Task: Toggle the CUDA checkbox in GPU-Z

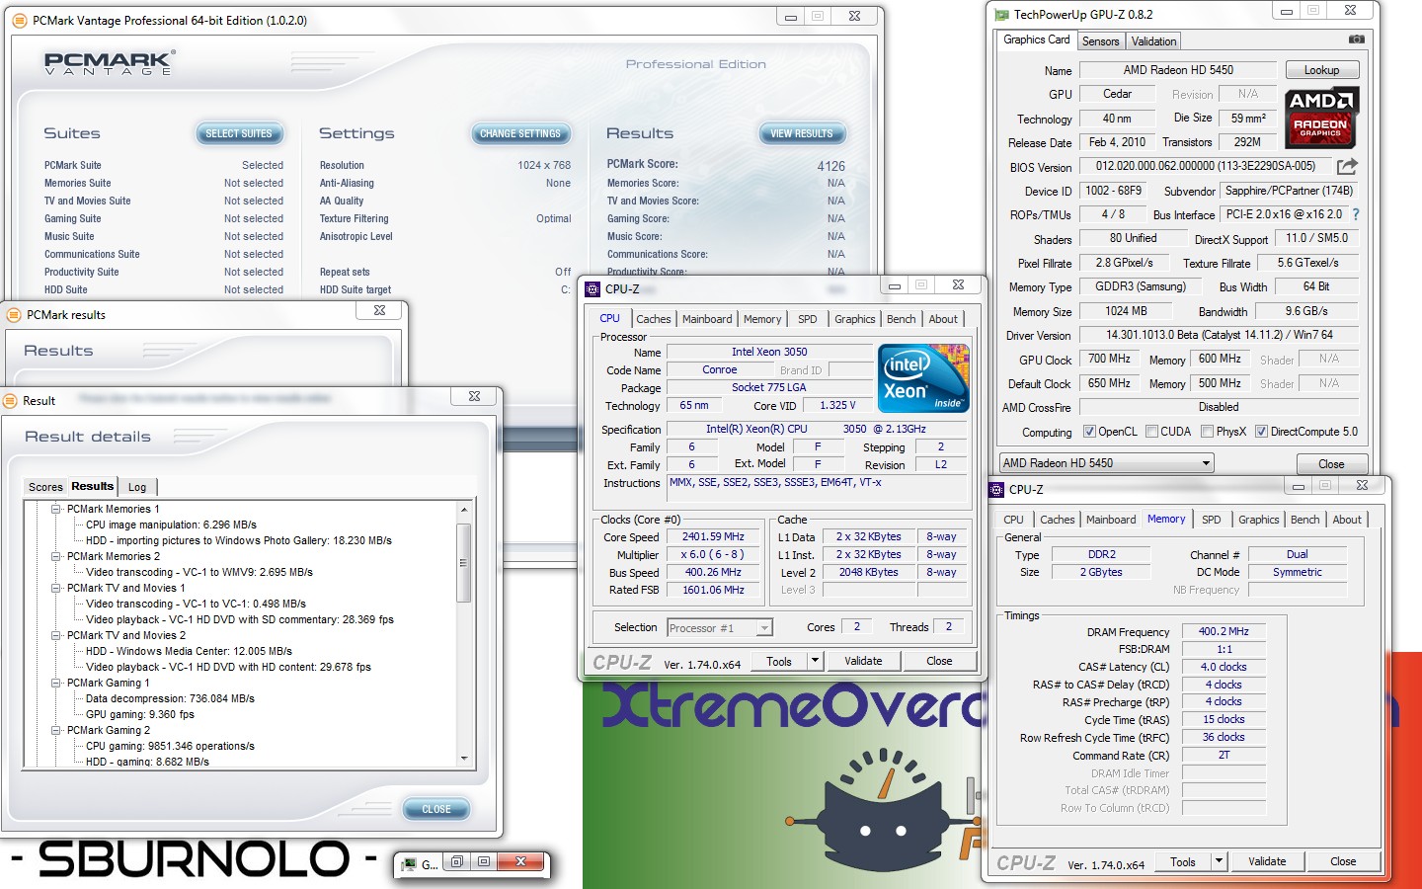Action: coord(1151,432)
